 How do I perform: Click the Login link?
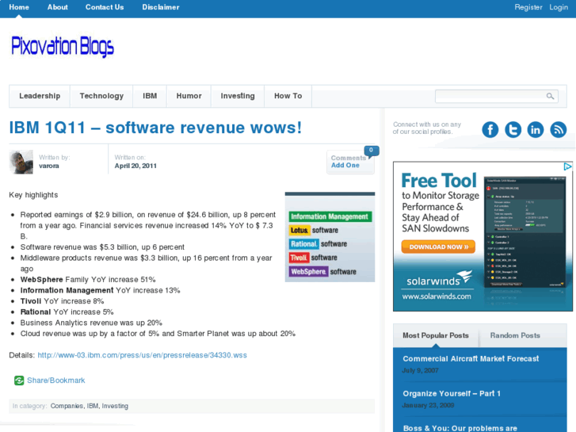(559, 7)
